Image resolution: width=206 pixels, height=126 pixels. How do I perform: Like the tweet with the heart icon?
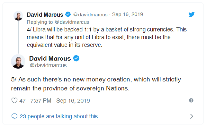tap(14, 101)
